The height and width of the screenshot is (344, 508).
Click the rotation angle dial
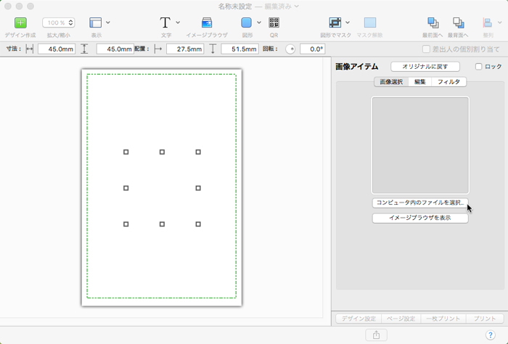(290, 49)
